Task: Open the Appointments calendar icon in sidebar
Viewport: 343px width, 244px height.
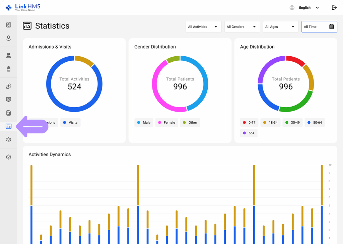Action: click(8, 24)
